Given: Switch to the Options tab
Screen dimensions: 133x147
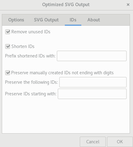Looking at the screenshot, I should [x=16, y=20].
